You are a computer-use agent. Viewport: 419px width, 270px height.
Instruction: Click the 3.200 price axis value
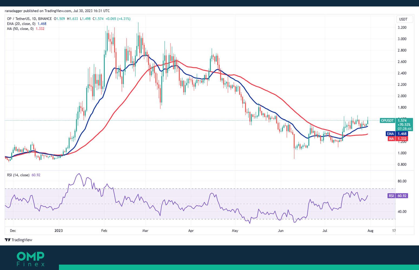[x=402, y=28]
